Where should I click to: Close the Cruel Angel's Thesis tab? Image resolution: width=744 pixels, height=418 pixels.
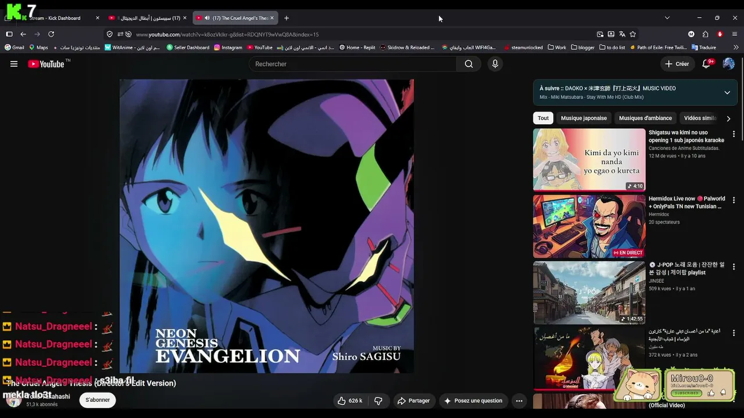[x=273, y=18]
